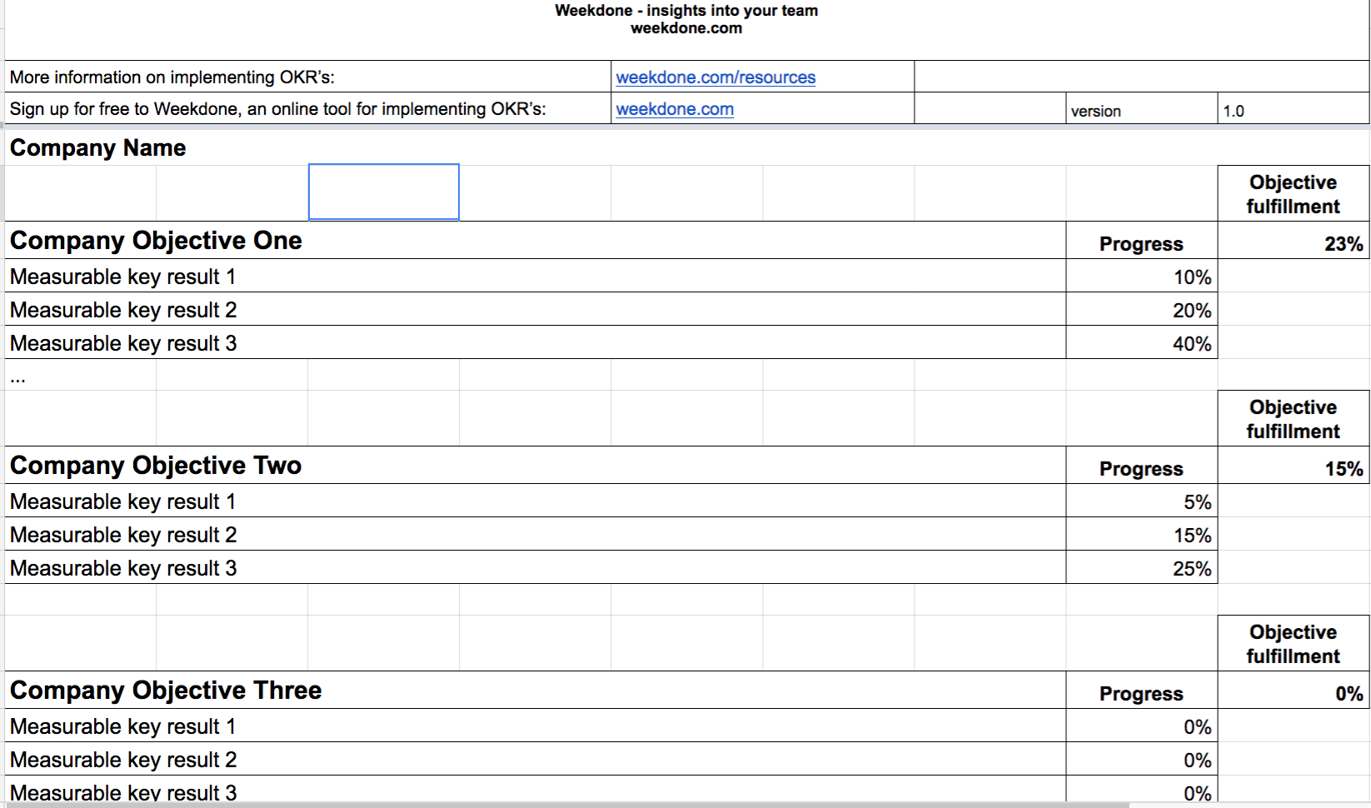Click Measurable key result 3 under Objective Two
This screenshot has width=1371, height=808.
pos(122,567)
